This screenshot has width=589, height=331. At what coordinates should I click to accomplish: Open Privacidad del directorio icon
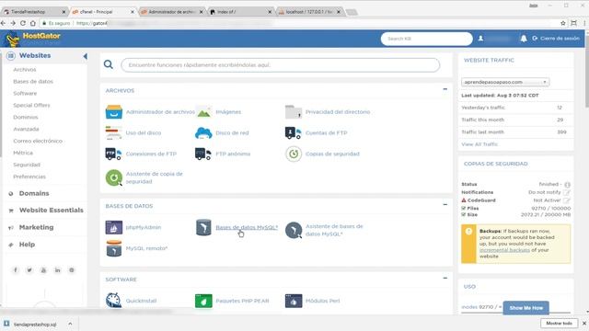(294, 112)
